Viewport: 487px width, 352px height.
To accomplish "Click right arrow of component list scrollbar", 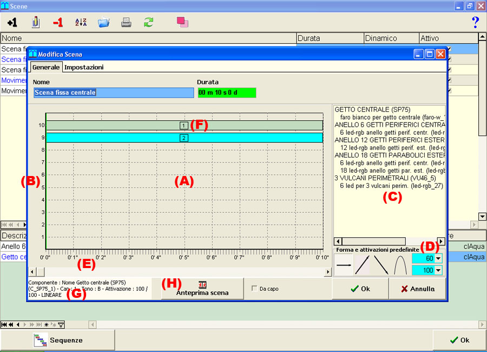I will point(441,241).
